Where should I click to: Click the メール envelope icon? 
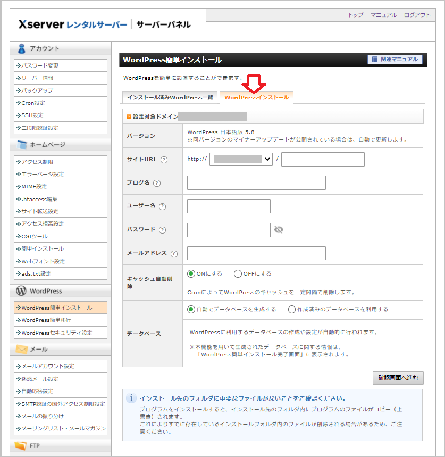(x=22, y=349)
